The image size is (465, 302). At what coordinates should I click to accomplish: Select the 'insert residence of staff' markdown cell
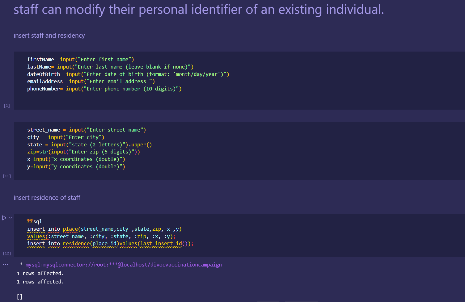(47, 198)
